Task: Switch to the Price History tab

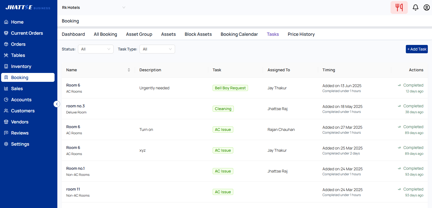Action: [x=301, y=34]
